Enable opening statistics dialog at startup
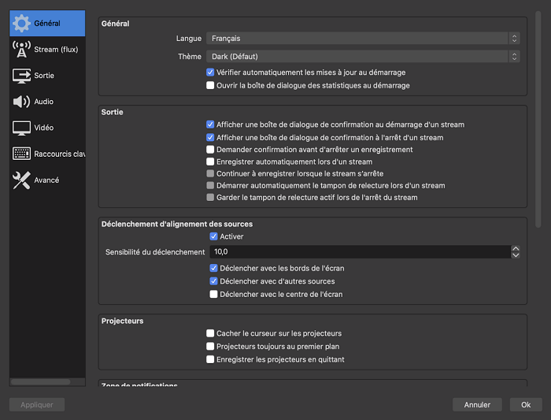The width and height of the screenshot is (551, 420). pyautogui.click(x=210, y=85)
